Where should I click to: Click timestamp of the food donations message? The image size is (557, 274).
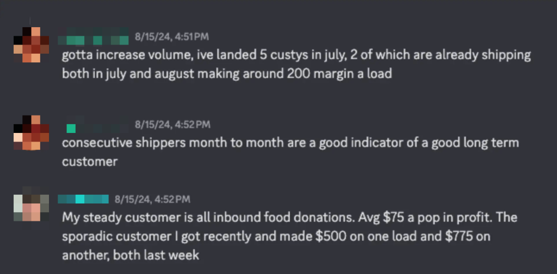[152, 199]
